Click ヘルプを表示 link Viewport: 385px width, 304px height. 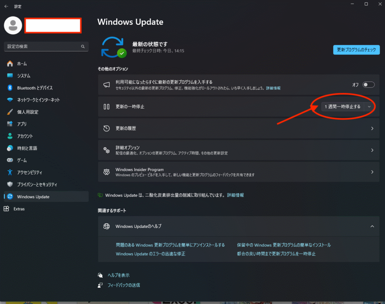click(118, 275)
